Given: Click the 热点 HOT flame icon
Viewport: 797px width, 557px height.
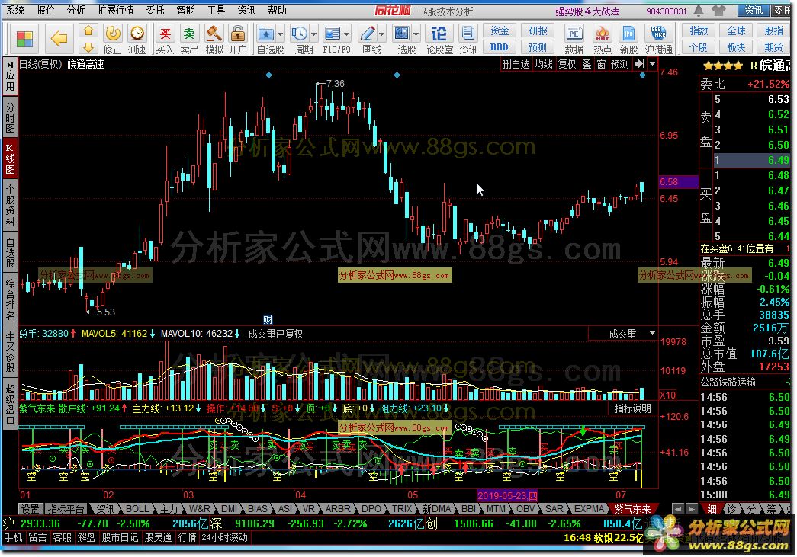Looking at the screenshot, I should [603, 34].
